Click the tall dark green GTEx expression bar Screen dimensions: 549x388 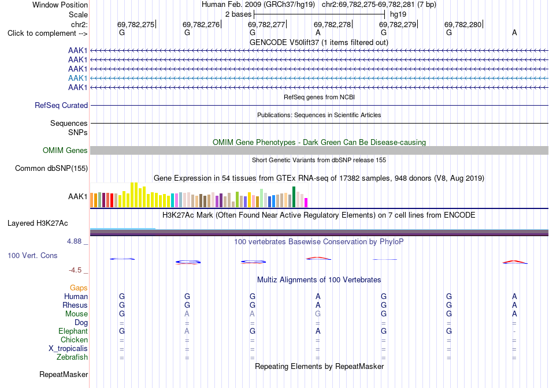(x=294, y=197)
